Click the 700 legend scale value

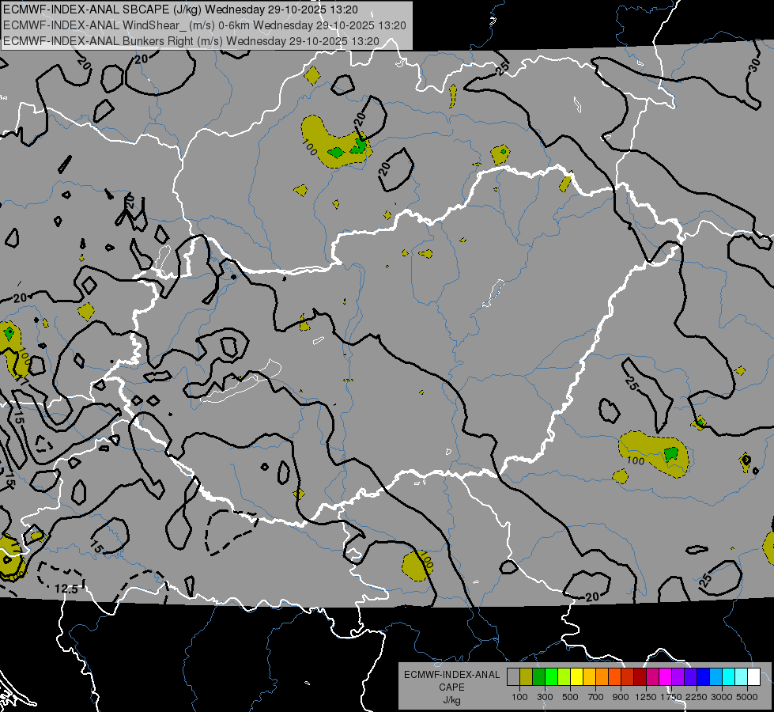click(x=596, y=697)
